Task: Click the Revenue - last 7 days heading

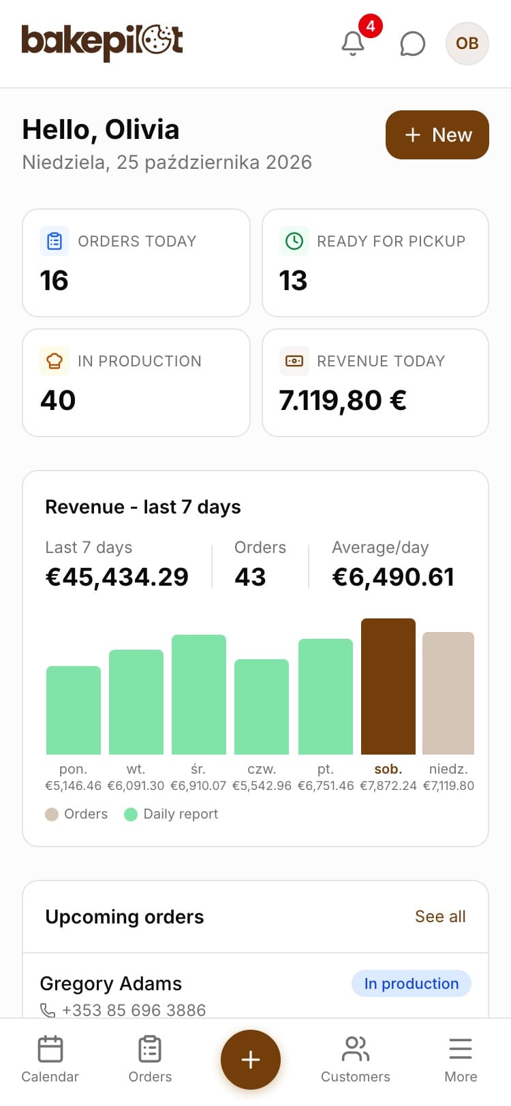Action: (x=143, y=507)
